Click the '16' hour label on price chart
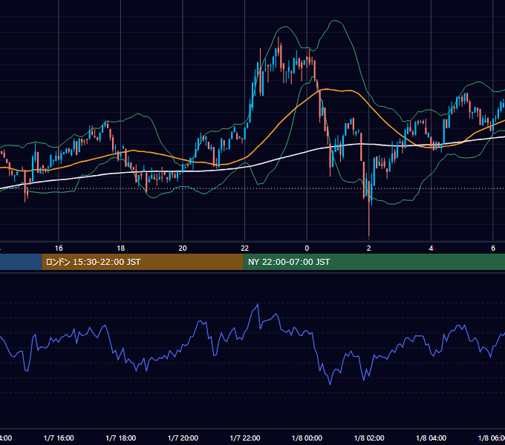The image size is (505, 445). [59, 248]
